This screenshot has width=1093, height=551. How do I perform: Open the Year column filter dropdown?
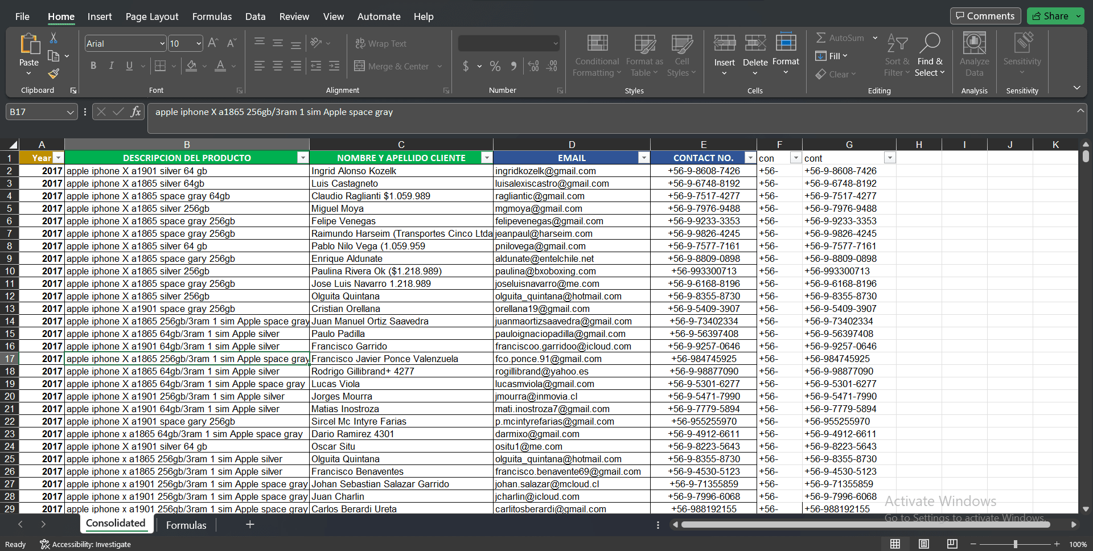[x=58, y=158]
